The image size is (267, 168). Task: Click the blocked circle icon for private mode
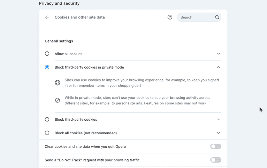pos(58,101)
